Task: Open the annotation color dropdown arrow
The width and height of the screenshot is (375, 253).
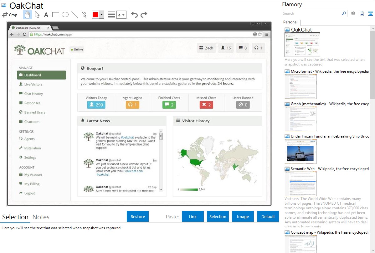Action: [x=102, y=15]
